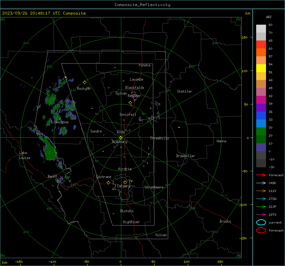Click the RedDeer city label

134,96
